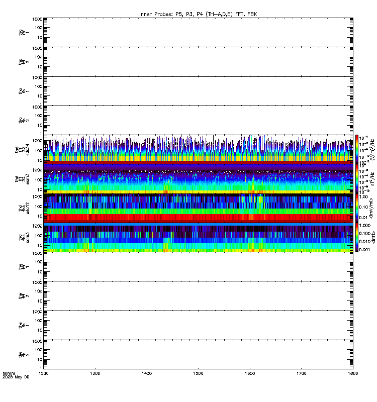Click the <|mV/m|> rainbow color bar
377x402 pixels.
pos(357,208)
